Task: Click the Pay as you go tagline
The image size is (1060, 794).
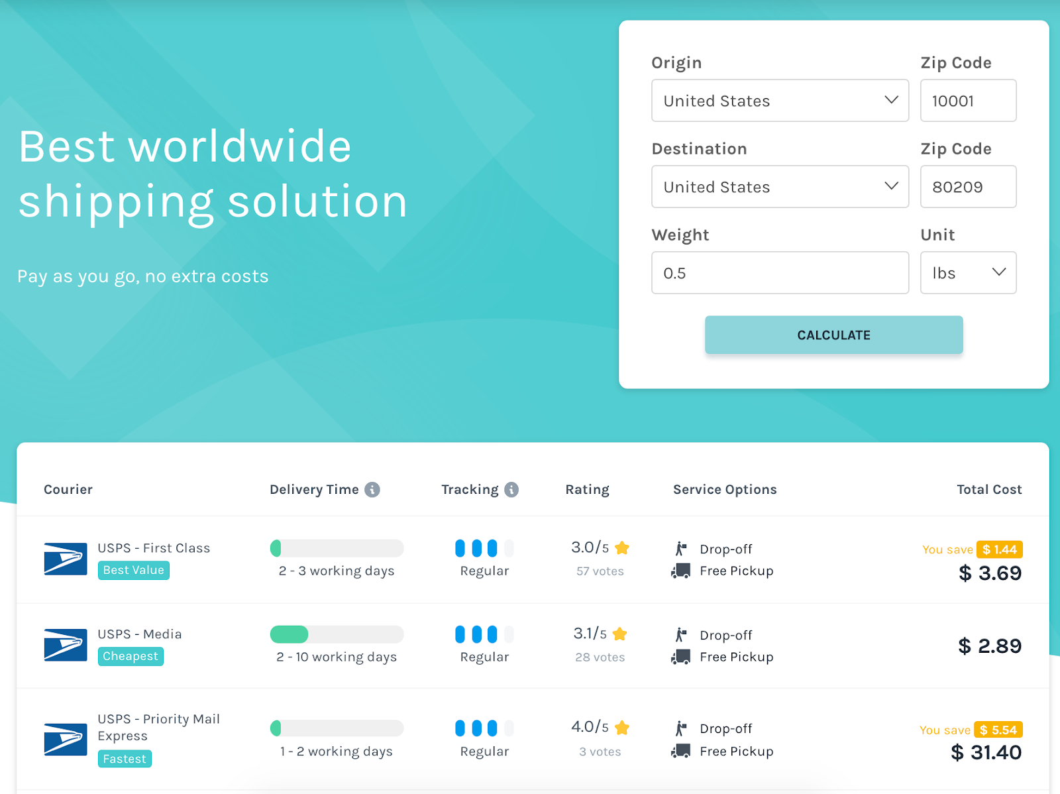Action: (x=143, y=276)
